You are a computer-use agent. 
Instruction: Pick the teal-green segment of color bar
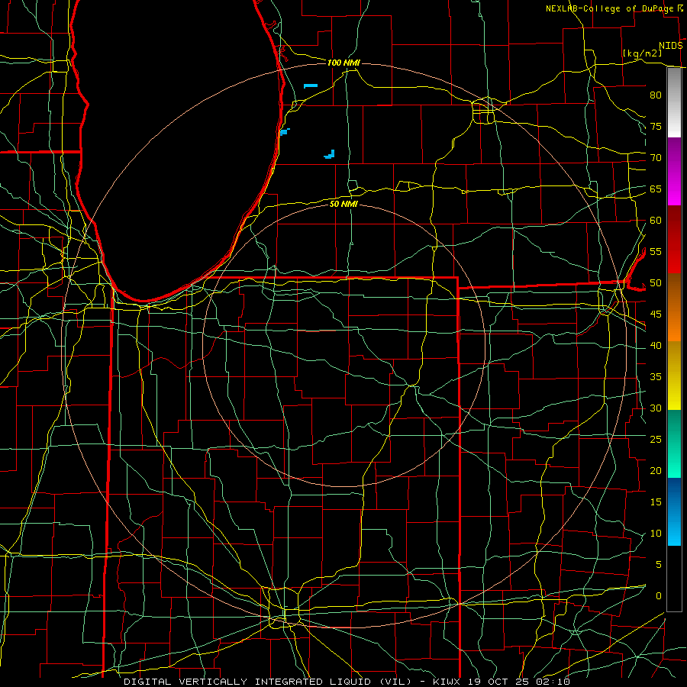(x=674, y=443)
